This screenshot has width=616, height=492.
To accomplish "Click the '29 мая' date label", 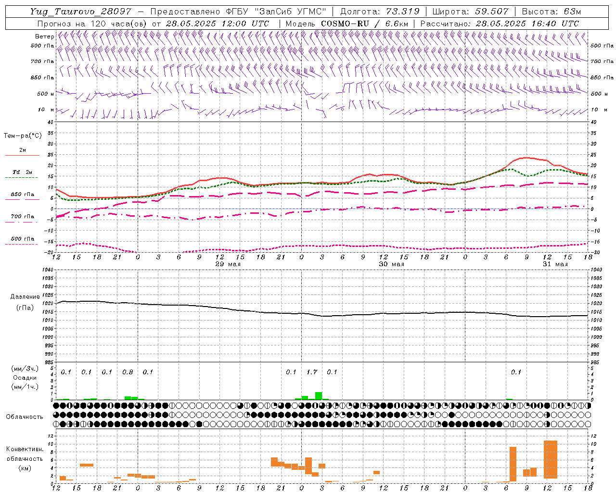I will (x=228, y=264).
